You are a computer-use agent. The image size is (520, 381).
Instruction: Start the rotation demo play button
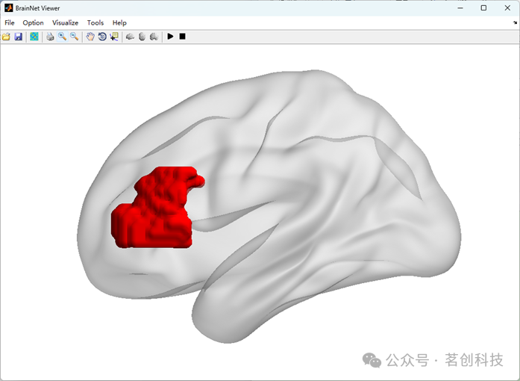[170, 36]
